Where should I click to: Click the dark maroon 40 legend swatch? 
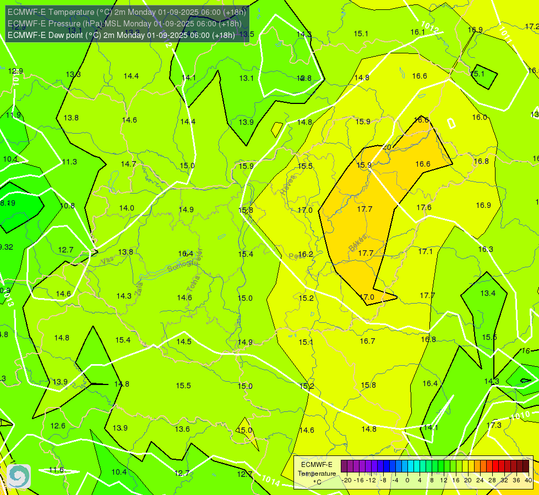click(526, 466)
